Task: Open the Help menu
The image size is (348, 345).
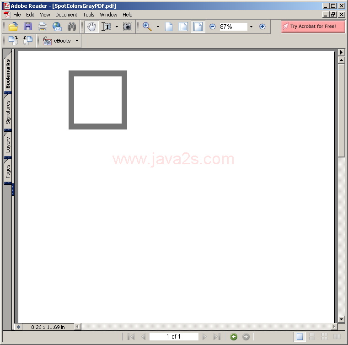Action: click(128, 15)
